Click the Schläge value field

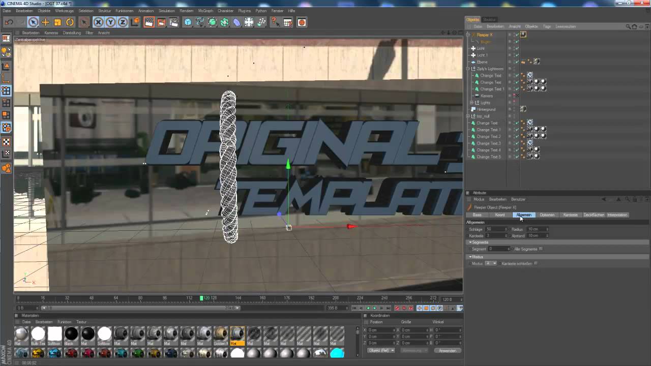pos(496,229)
